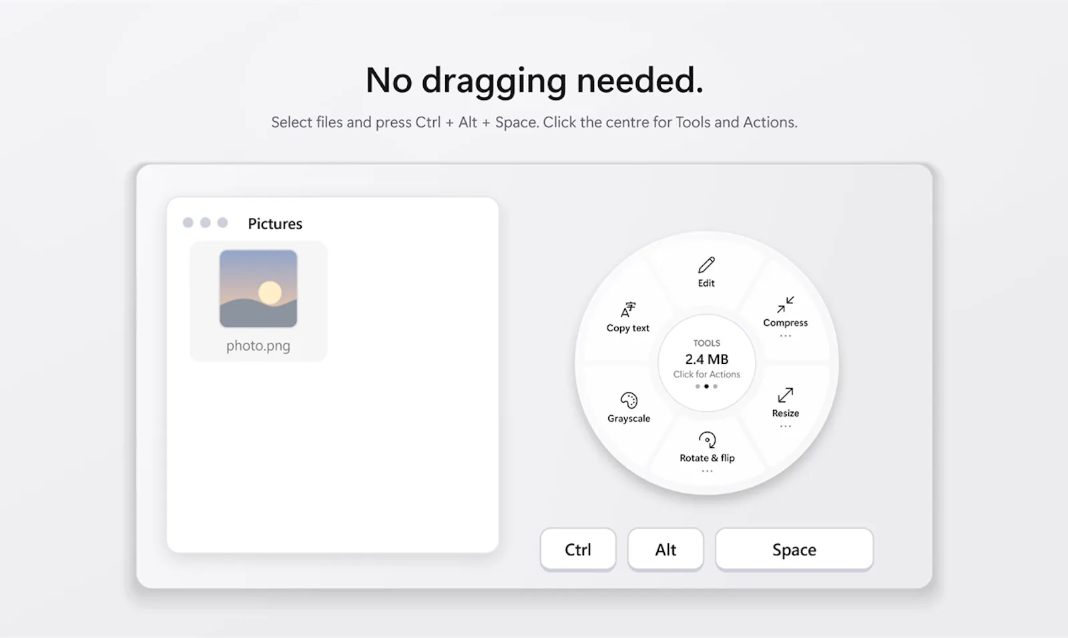Image resolution: width=1068 pixels, height=638 pixels.
Task: Click the photo.png file name
Action: click(258, 346)
